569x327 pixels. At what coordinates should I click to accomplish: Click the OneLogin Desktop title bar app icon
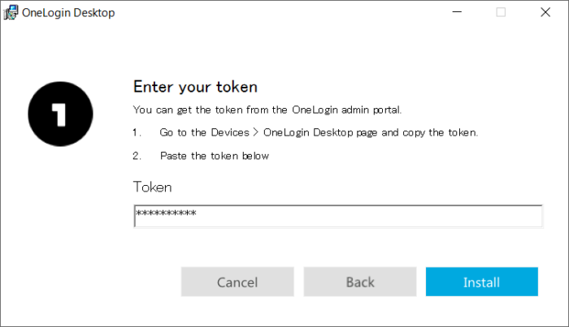pos(11,12)
